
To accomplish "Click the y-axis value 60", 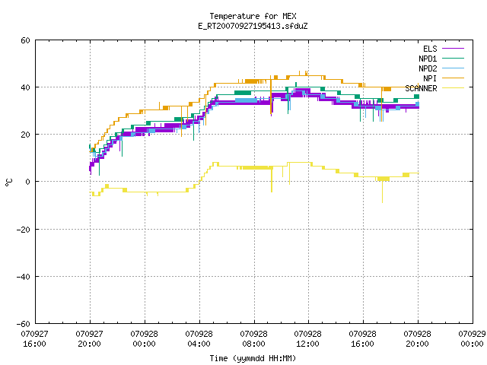I will click(x=25, y=40).
